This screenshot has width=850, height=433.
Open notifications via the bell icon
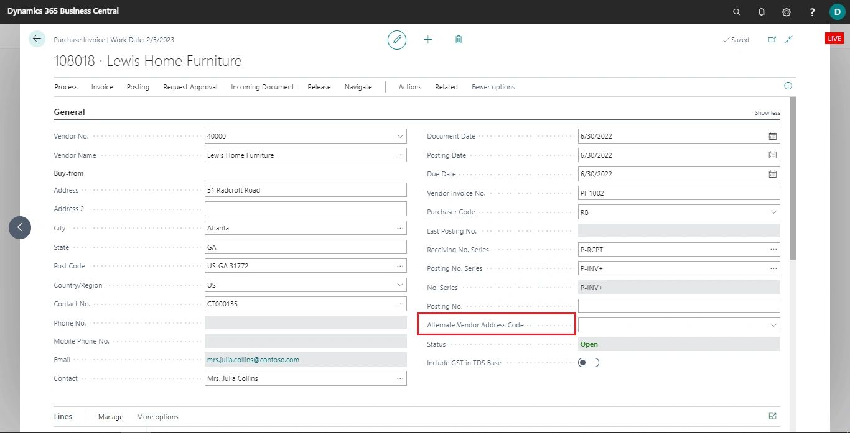pos(761,12)
